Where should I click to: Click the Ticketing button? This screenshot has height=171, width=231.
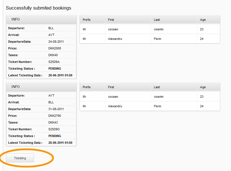click(x=20, y=158)
